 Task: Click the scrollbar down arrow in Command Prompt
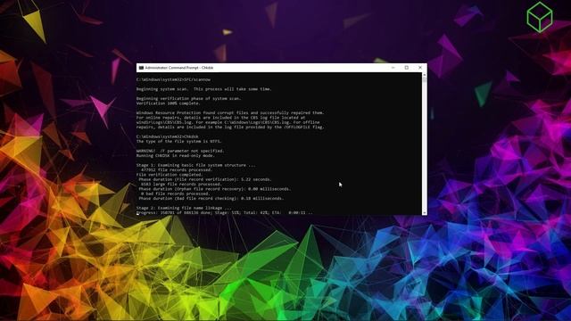coord(425,212)
